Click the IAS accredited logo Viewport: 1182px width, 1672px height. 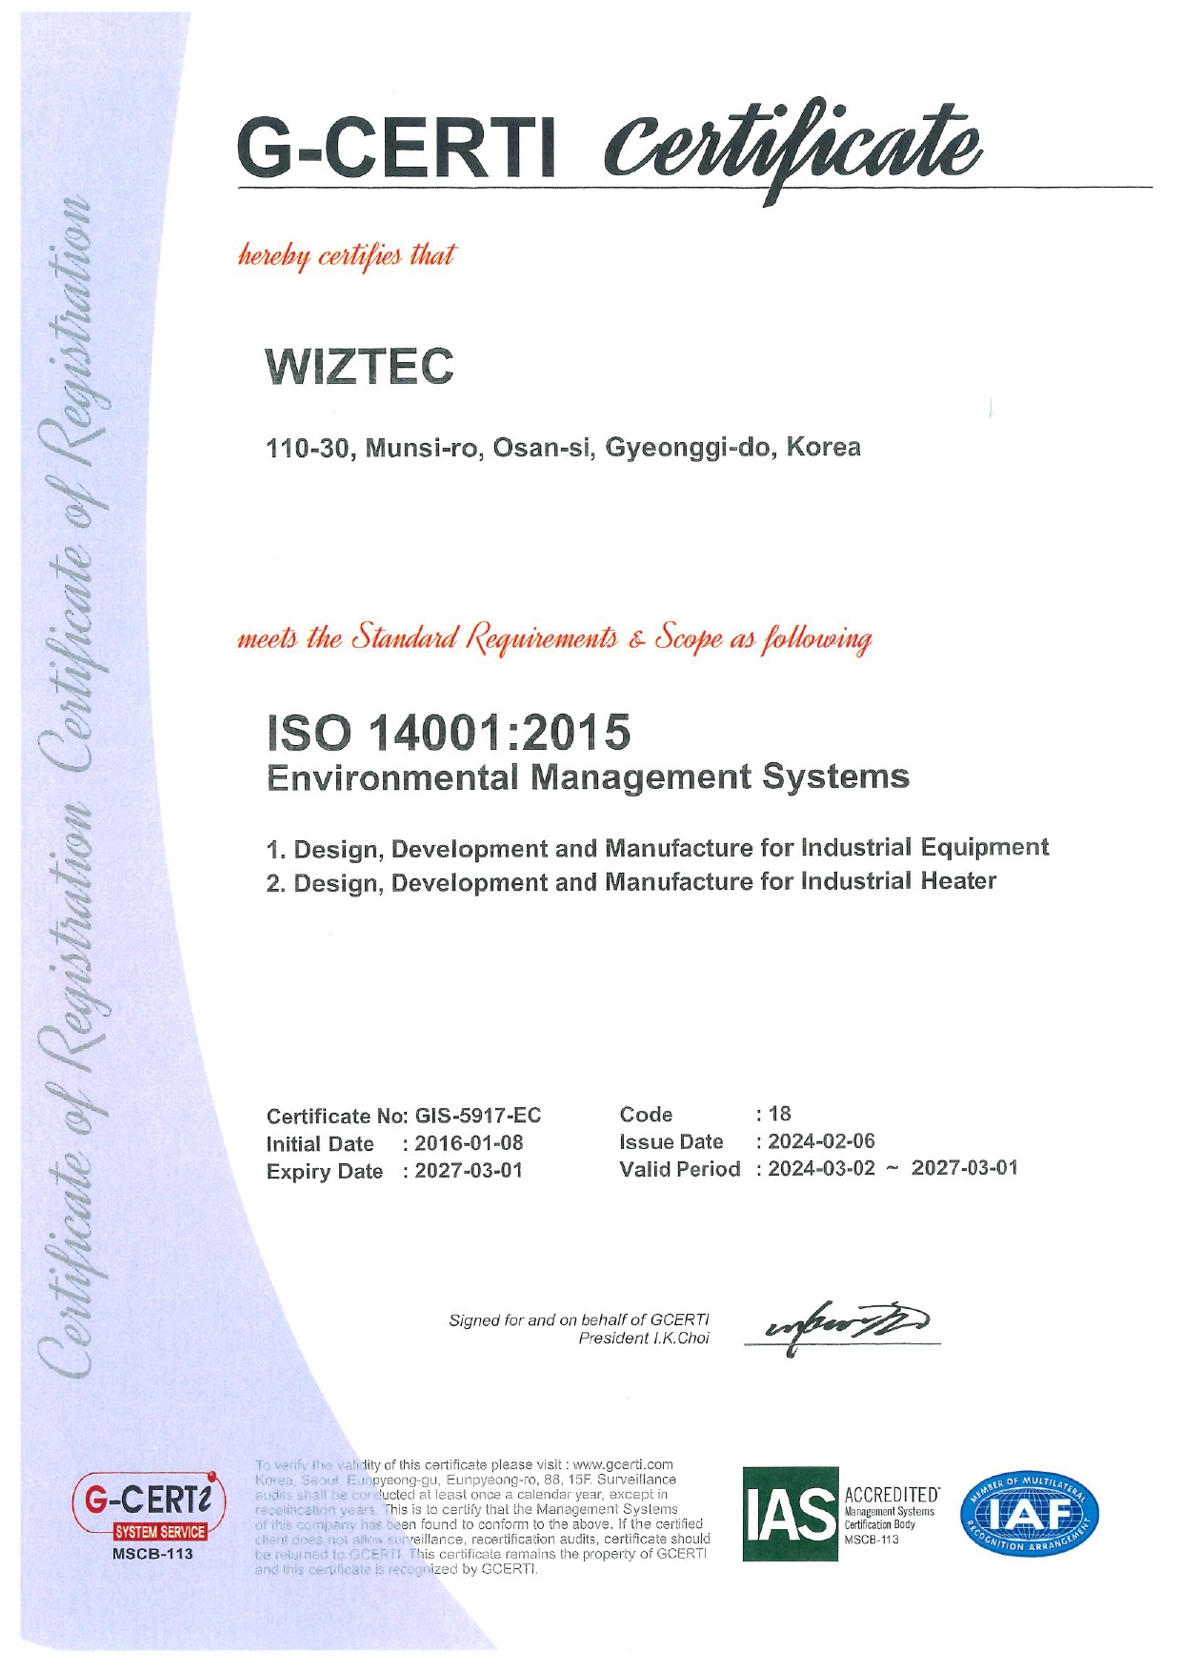pyautogui.click(x=842, y=1514)
